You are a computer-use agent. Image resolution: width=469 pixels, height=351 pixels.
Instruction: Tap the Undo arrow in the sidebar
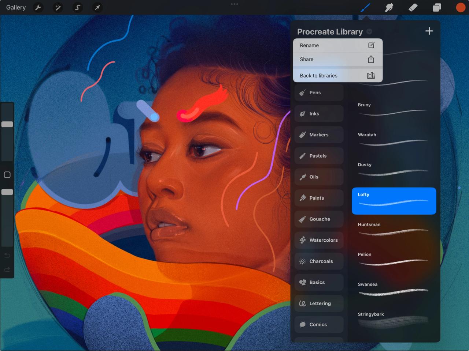(7, 255)
